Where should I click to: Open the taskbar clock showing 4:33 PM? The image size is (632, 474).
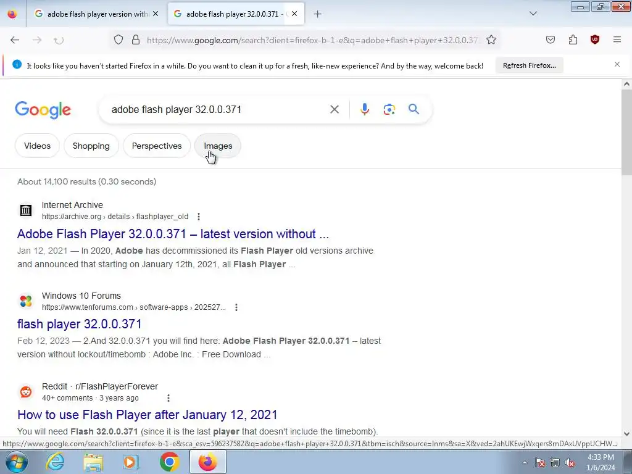[601, 462]
